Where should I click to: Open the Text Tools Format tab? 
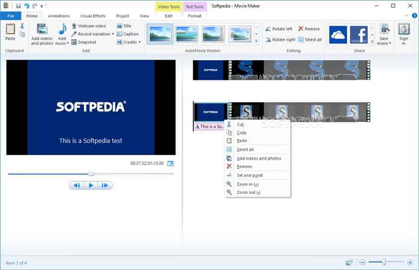tap(194, 16)
